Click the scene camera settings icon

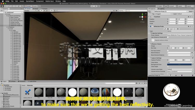pos(117,11)
